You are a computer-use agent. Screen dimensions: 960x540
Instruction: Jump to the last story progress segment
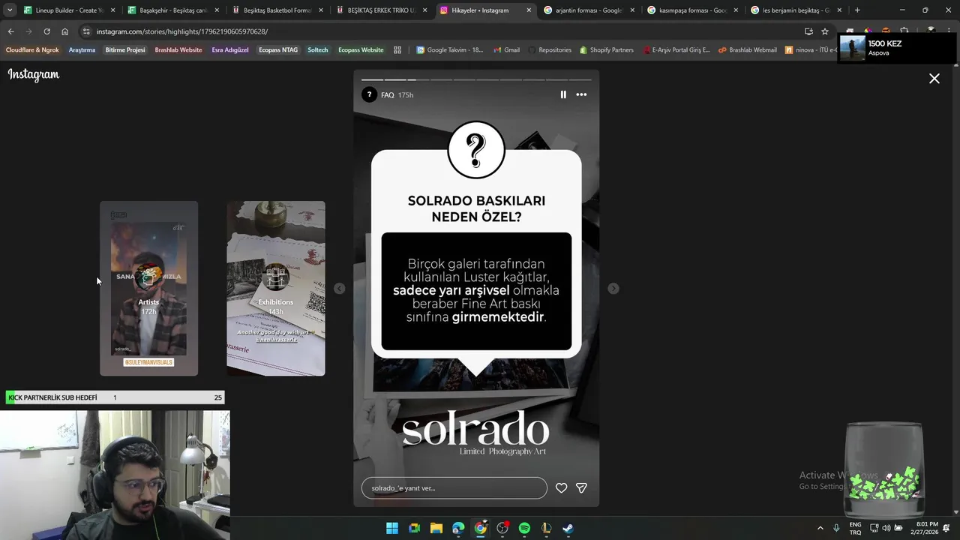coord(580,79)
